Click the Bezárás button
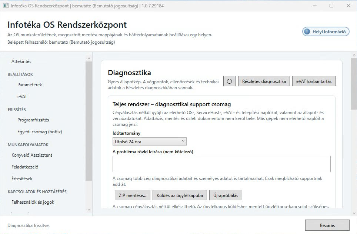This screenshot has height=234, width=357. [327, 225]
